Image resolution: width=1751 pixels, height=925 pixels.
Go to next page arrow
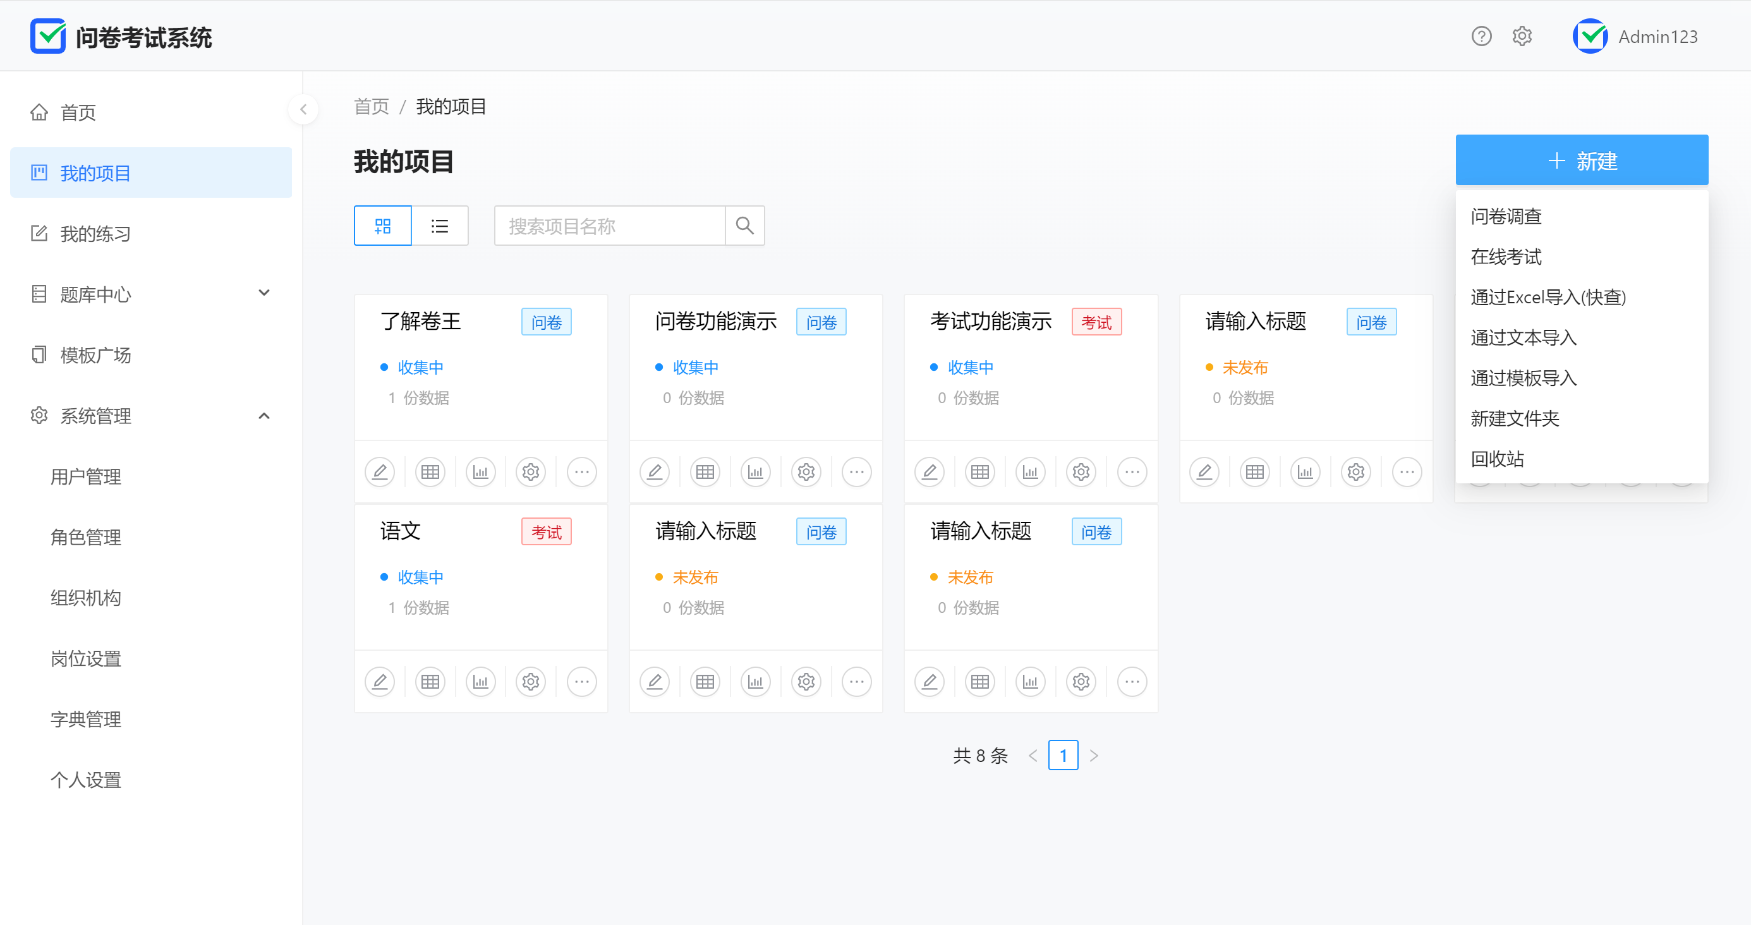[1094, 755]
